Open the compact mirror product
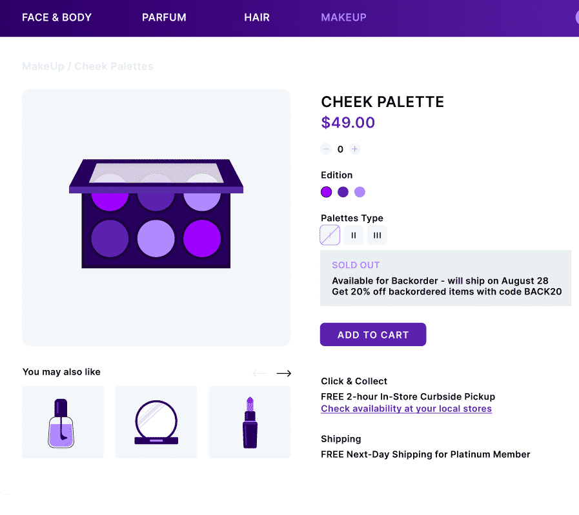 click(x=156, y=422)
